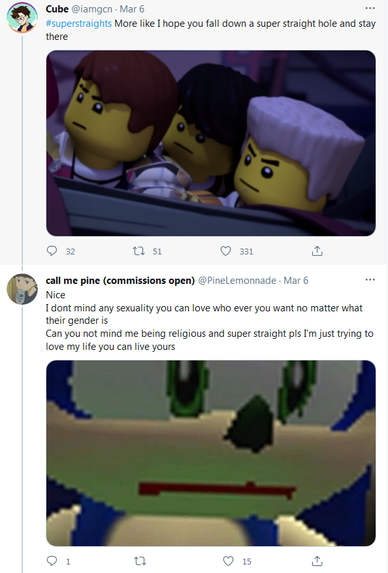The image size is (388, 573).
Task: Open the @PineLemonnade handle link
Action: tap(237, 281)
